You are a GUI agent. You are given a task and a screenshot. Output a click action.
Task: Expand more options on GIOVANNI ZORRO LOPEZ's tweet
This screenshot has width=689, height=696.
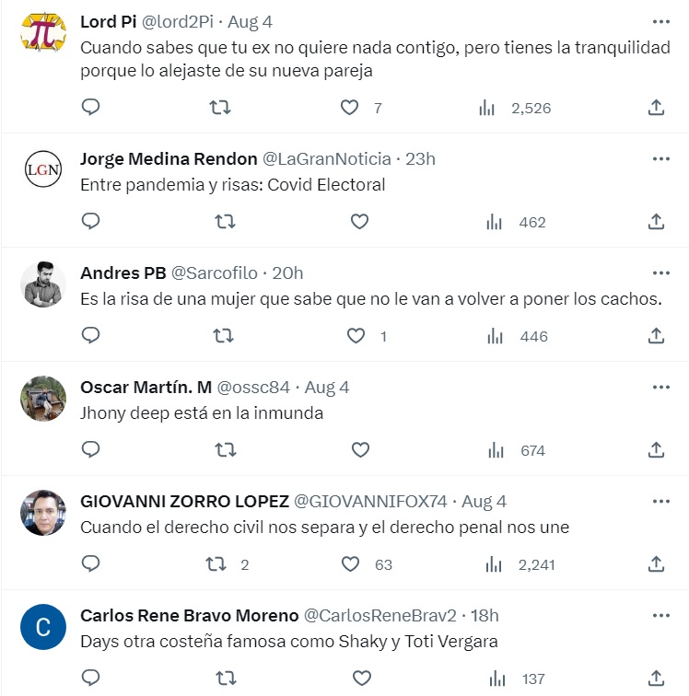[660, 502]
